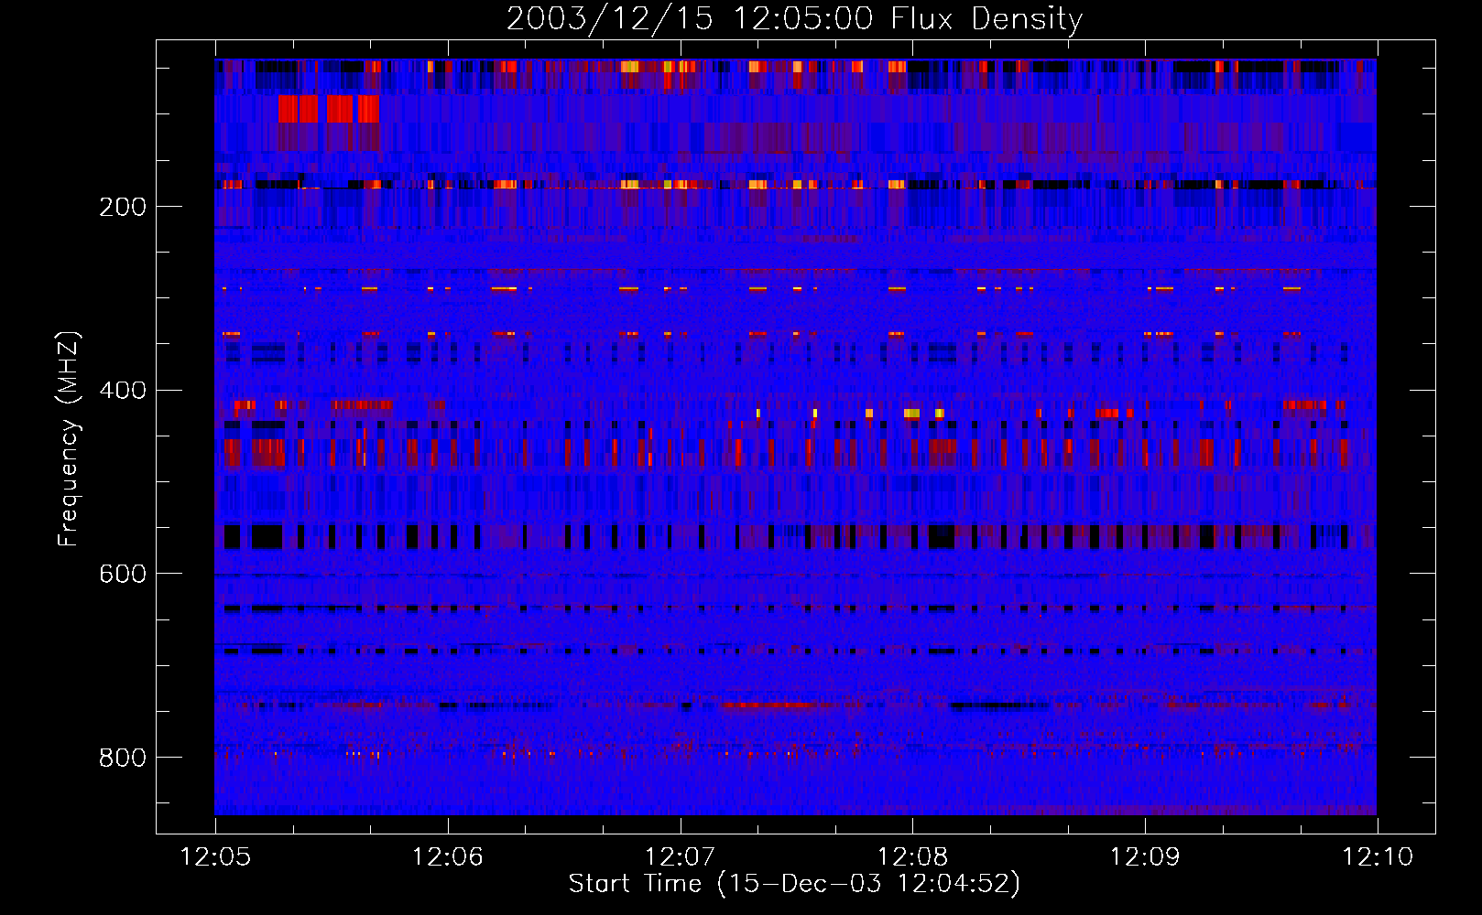1482x915 pixels.
Task: Click the 600 frequency tick label
Action: click(x=123, y=574)
